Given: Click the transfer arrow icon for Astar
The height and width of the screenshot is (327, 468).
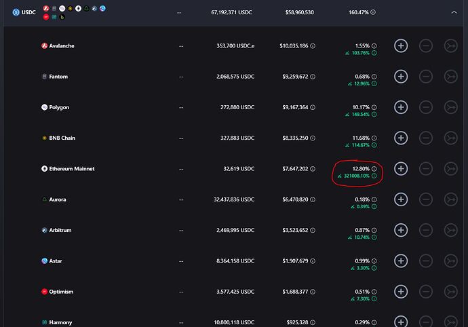Looking at the screenshot, I should coord(450,261).
